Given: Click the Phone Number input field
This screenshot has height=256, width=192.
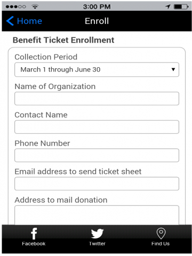Looking at the screenshot, I should (97, 155).
